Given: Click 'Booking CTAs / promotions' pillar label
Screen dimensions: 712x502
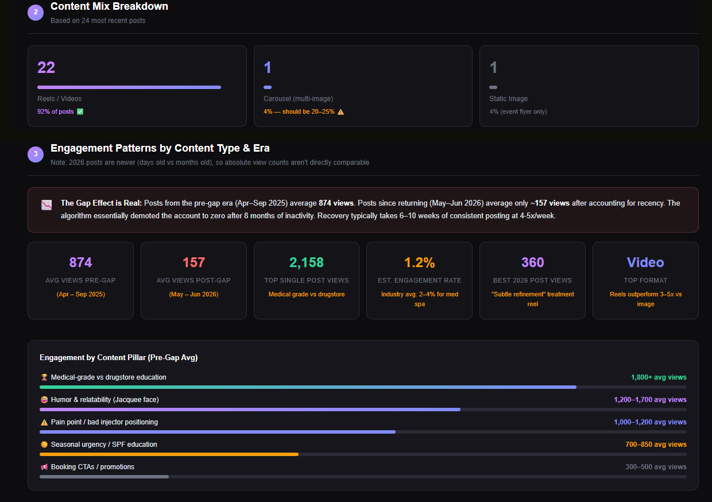Looking at the screenshot, I should pos(92,467).
